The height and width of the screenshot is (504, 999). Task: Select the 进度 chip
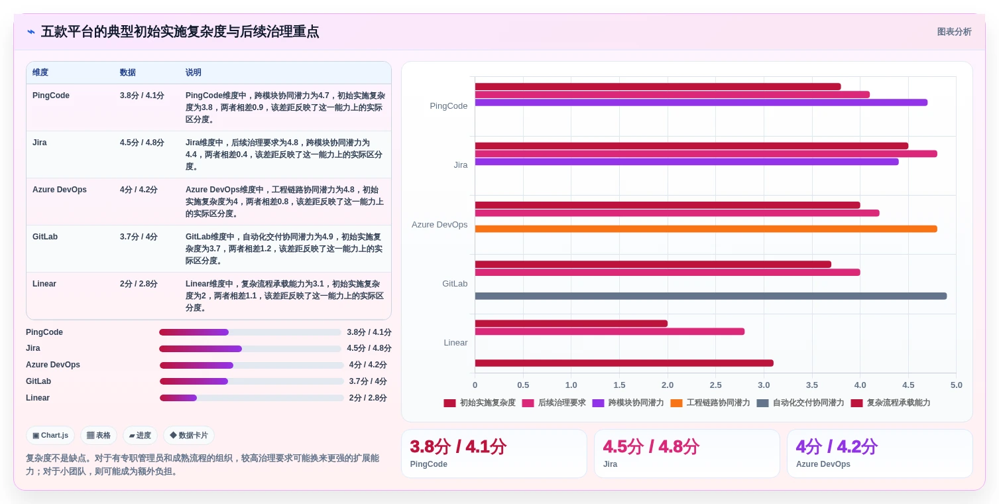(140, 436)
